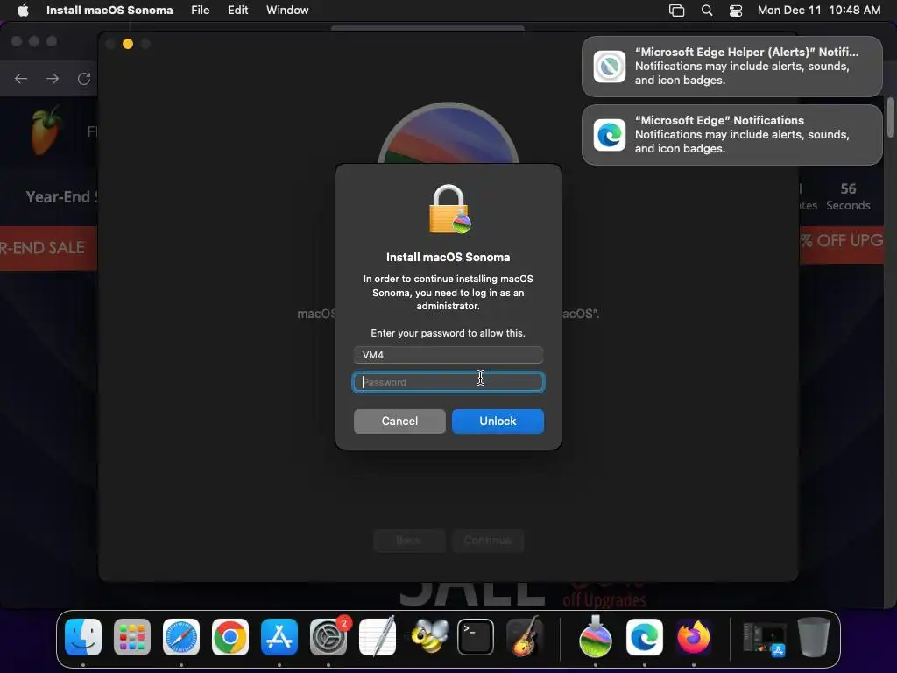The image size is (897, 673).
Task: Open App Store from the Dock
Action: [279, 637]
